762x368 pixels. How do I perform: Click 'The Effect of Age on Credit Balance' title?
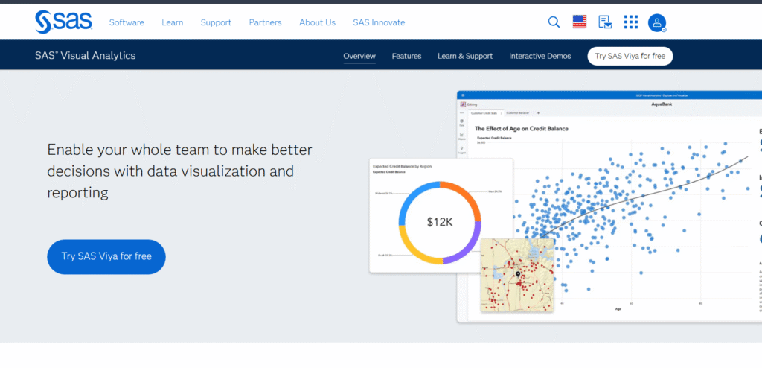522,129
